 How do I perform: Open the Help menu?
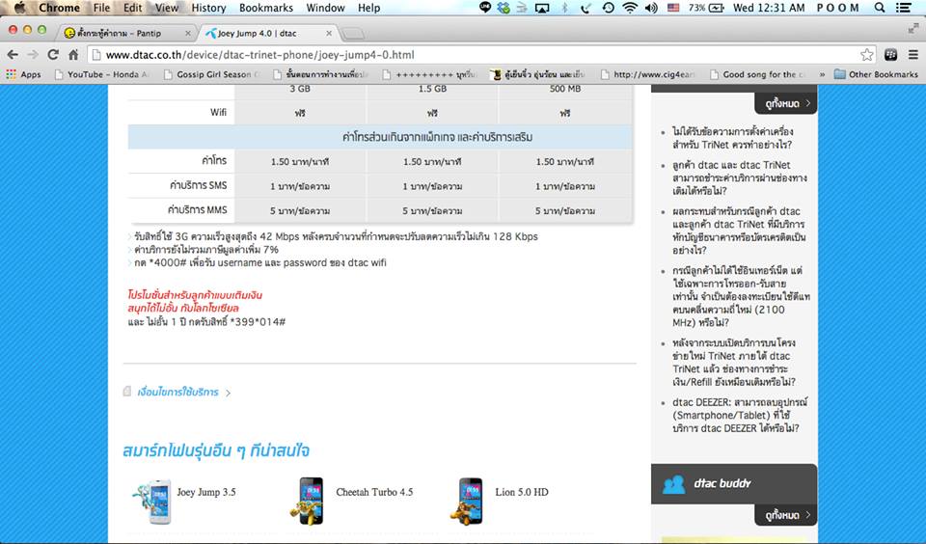(369, 8)
